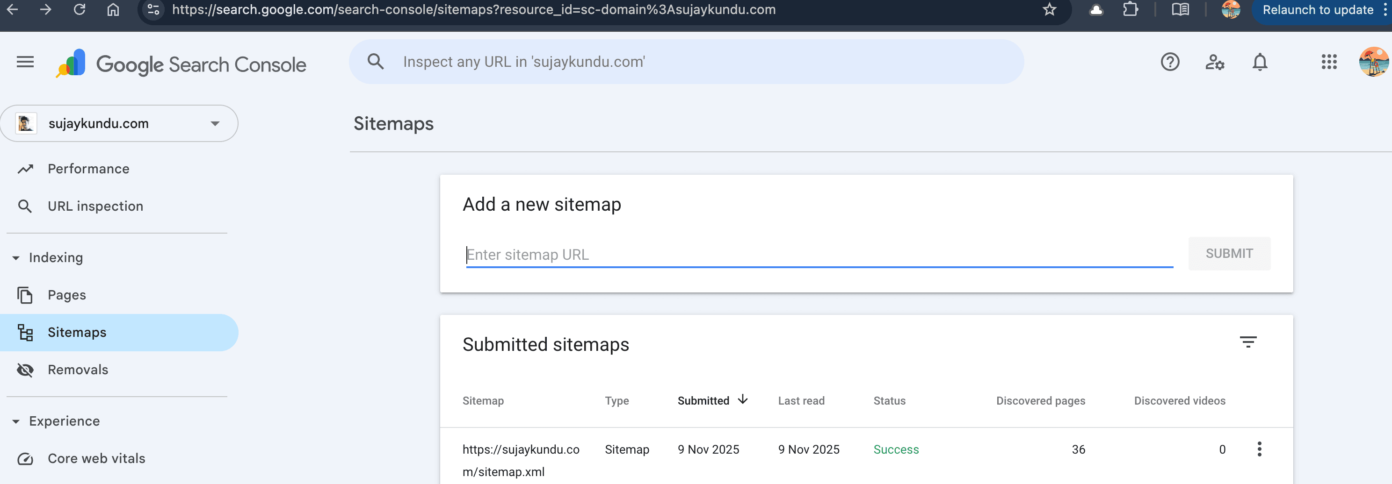Image resolution: width=1392 pixels, height=484 pixels.
Task: Open the submitted sitemaps filter control
Action: point(1248,342)
